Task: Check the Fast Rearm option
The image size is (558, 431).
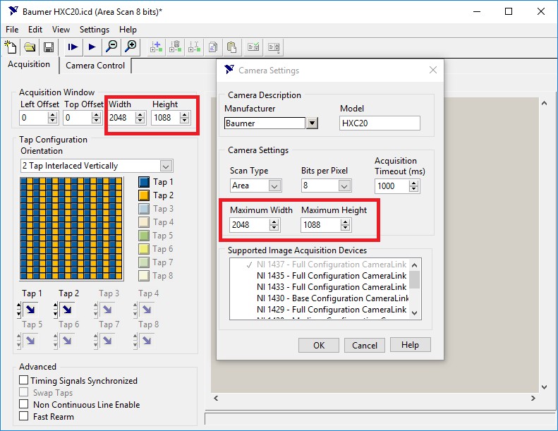Action: coord(23,416)
